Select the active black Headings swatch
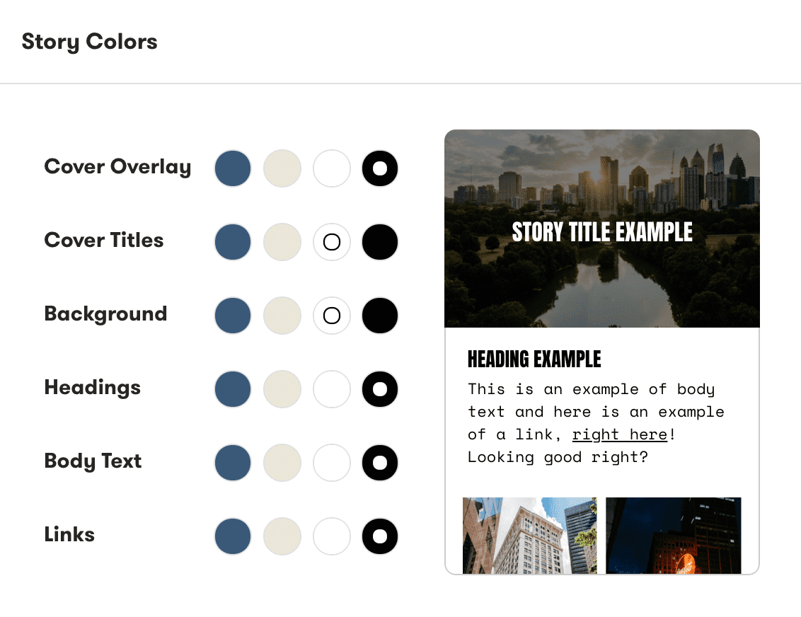801x617 pixels. (380, 389)
